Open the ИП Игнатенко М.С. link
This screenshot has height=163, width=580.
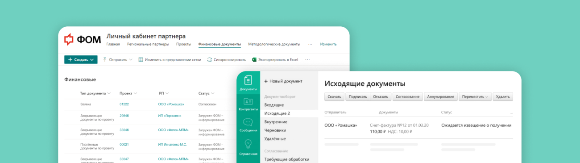173,144
